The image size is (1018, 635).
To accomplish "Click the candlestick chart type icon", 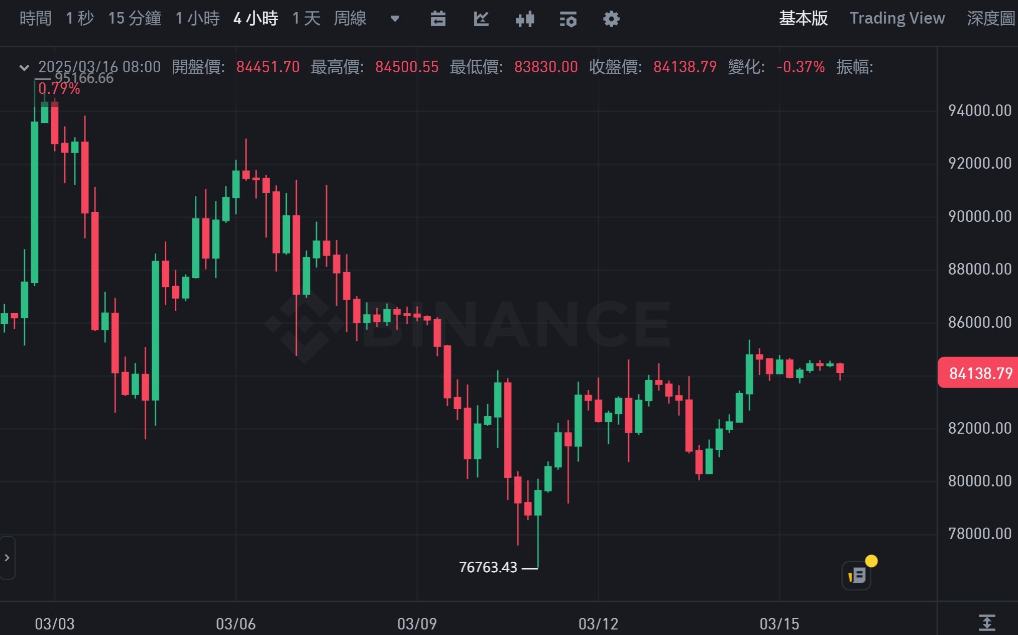I will (x=525, y=19).
